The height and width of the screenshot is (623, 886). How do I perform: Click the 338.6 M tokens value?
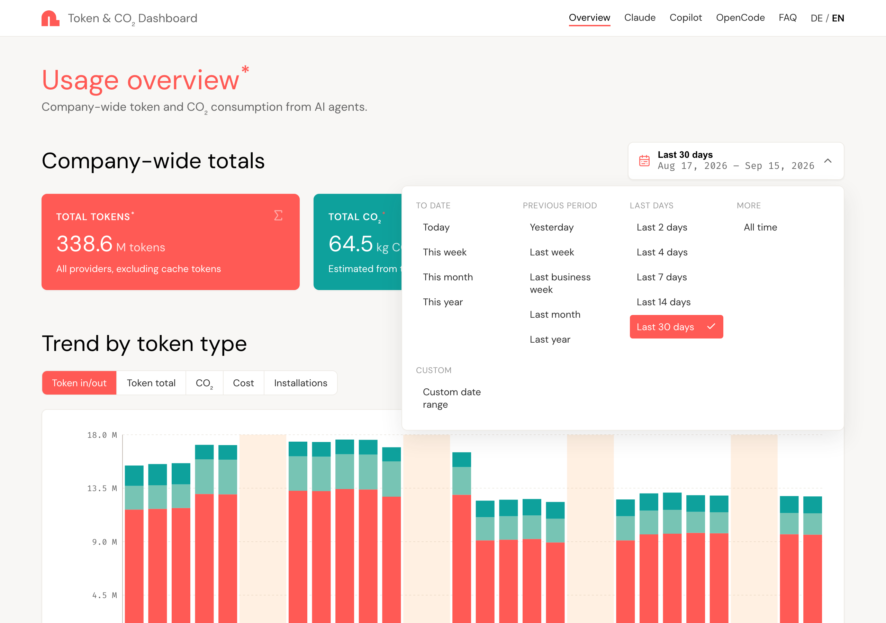click(x=111, y=244)
